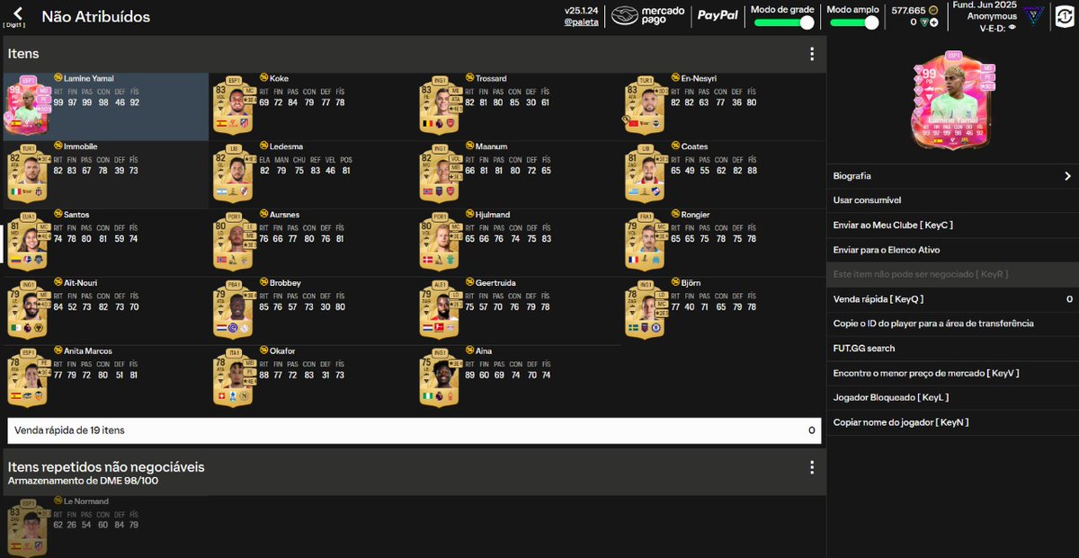Click the 577.665 coin balance
The width and height of the screenshot is (1079, 558).
click(x=908, y=11)
